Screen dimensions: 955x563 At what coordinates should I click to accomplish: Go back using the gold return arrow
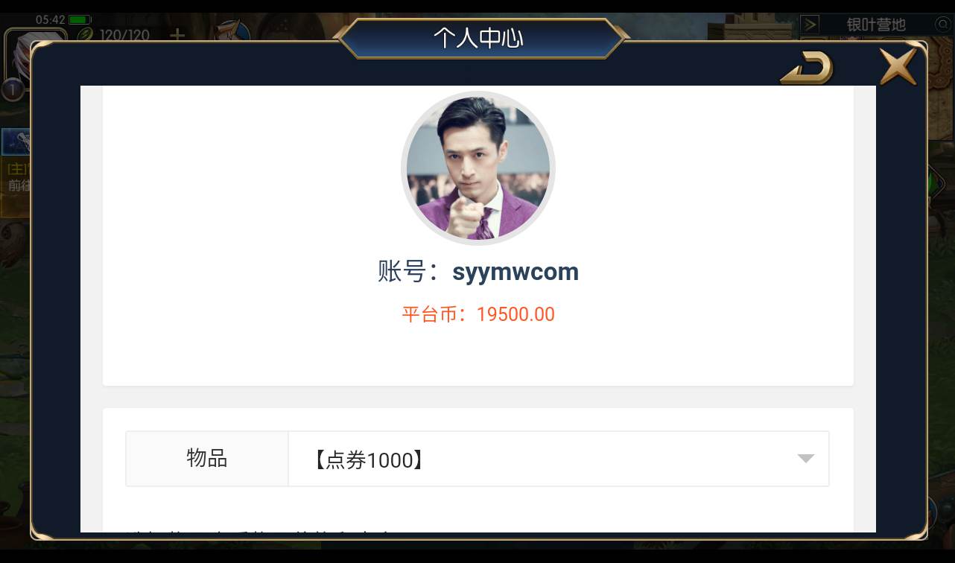[807, 69]
